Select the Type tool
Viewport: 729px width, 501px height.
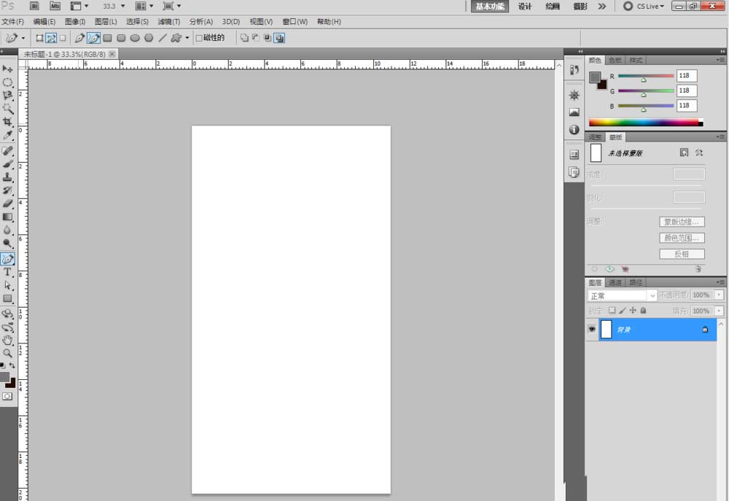coord(7,272)
